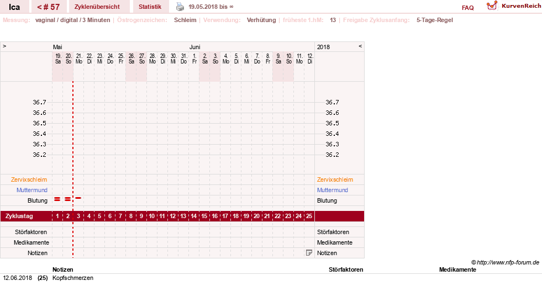The image size is (542, 291).
Task: Select cycle day 21 cell
Action: point(267,216)
